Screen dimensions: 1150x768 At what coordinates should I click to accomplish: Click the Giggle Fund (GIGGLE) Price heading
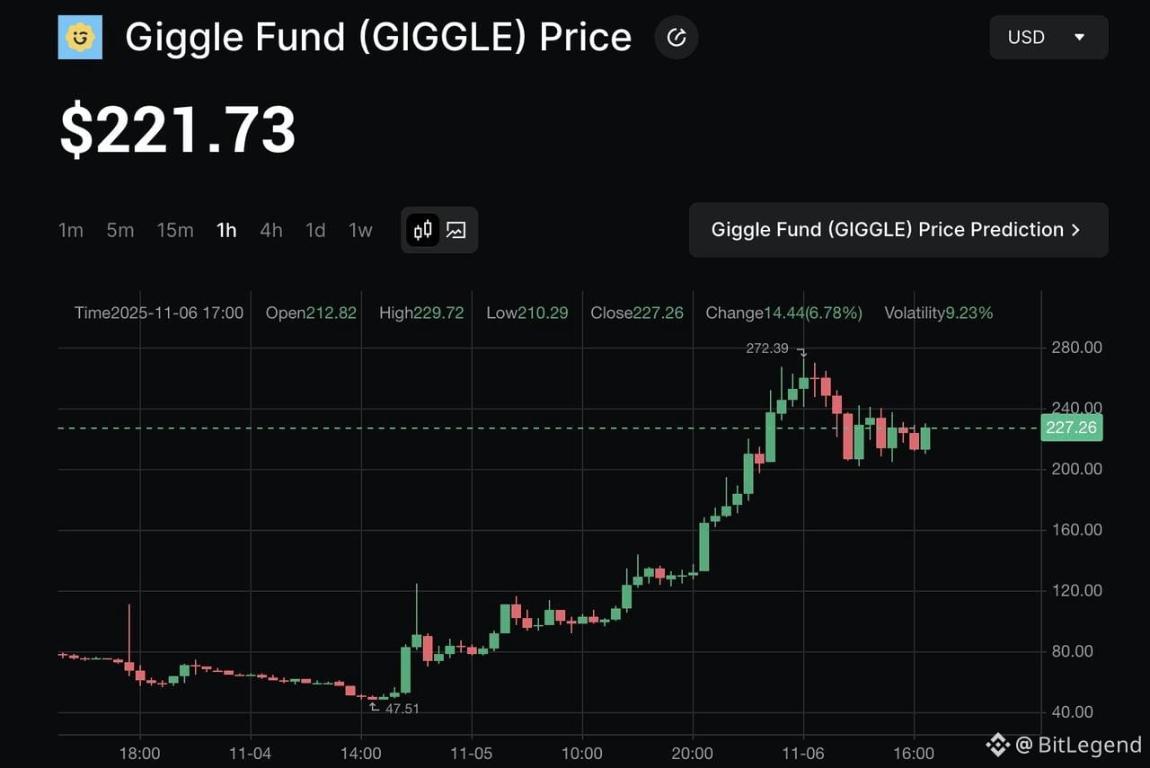click(x=378, y=37)
